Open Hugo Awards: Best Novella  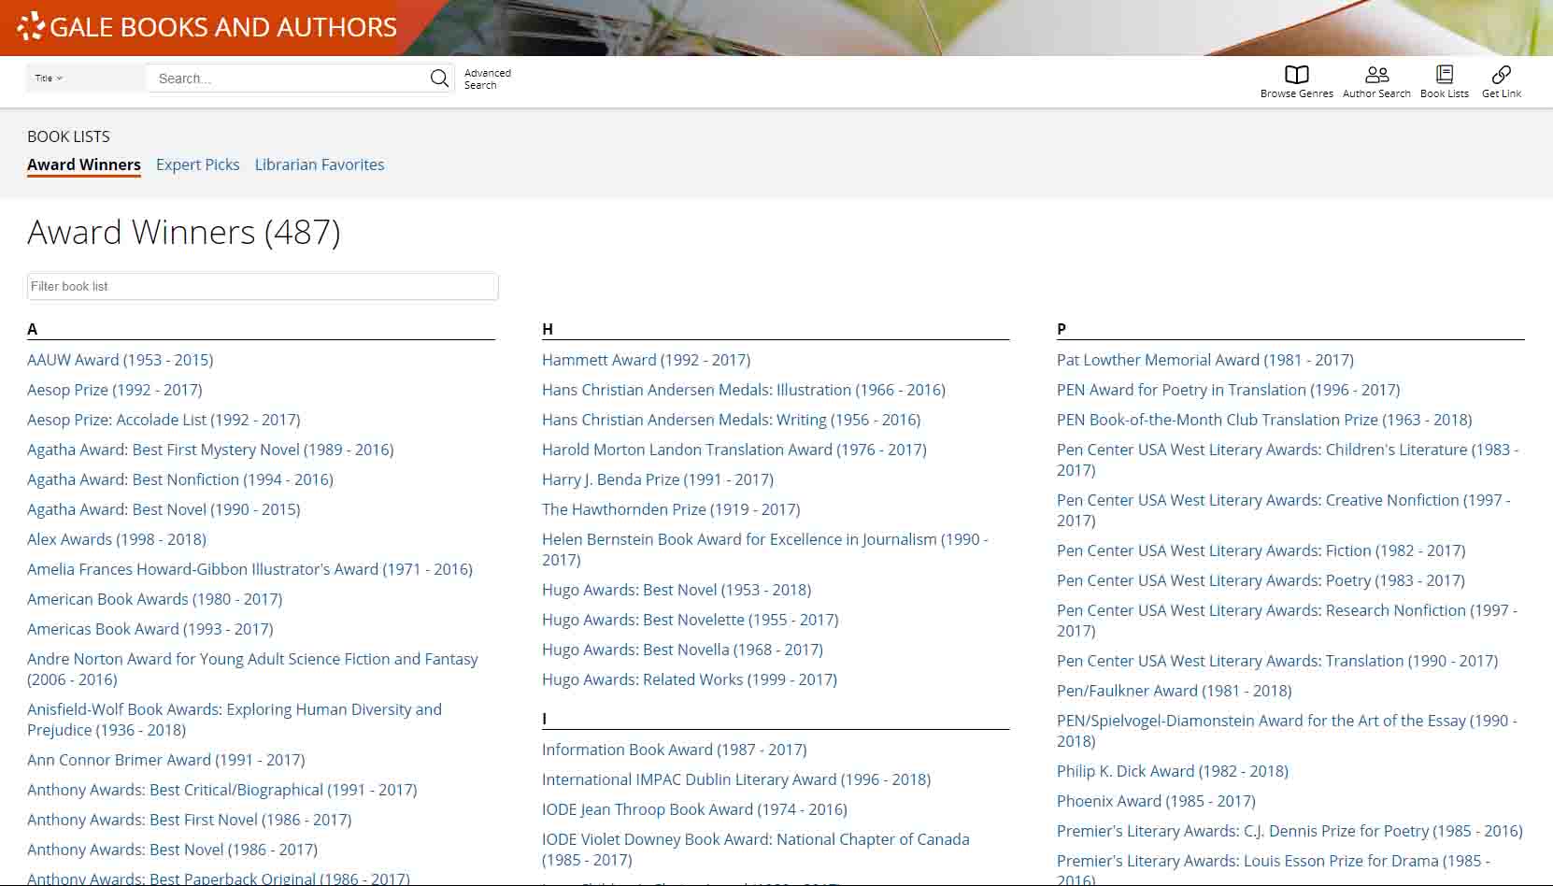click(682, 650)
